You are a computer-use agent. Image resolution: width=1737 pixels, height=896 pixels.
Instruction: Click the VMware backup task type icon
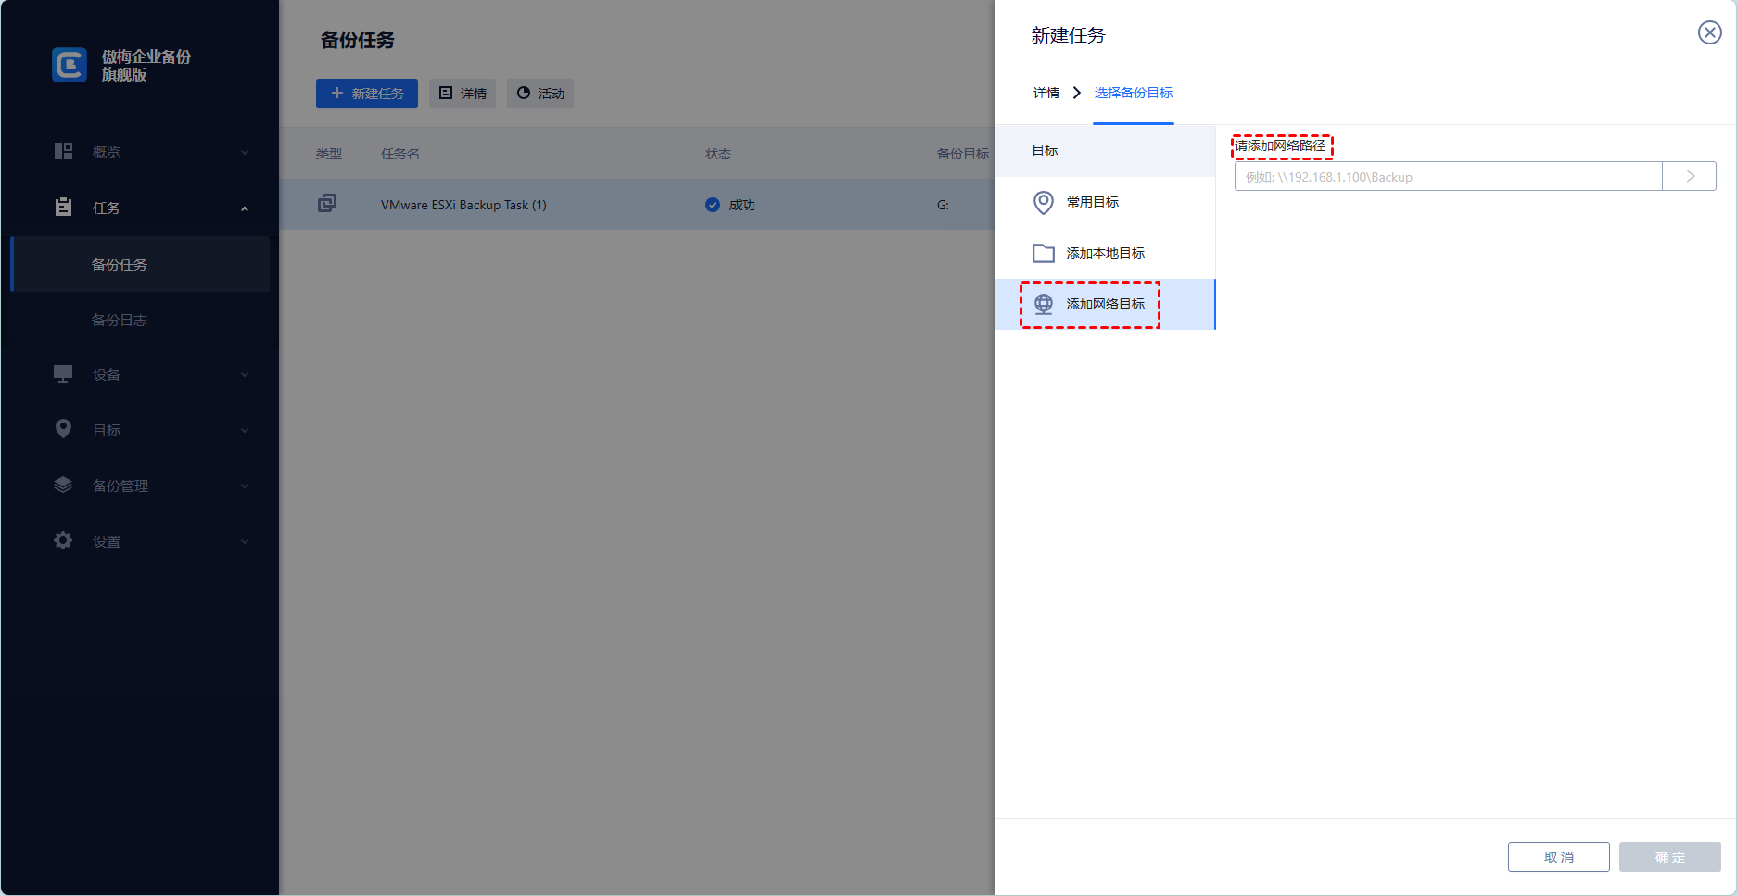coord(327,204)
